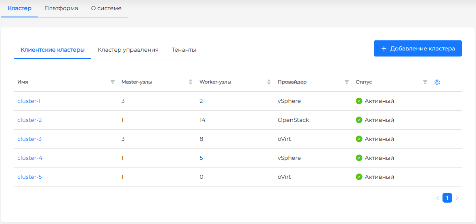
Task: Go to next page arrow
Action: 457,198
